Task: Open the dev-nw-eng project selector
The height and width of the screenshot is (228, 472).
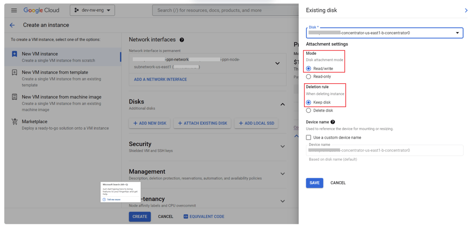Action: point(92,10)
